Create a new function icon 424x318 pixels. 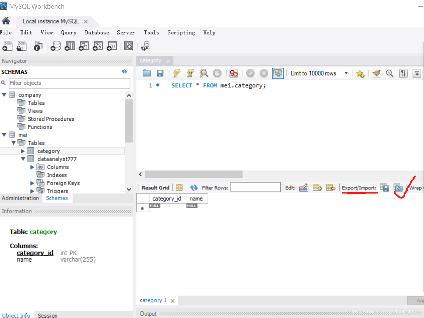(x=112, y=46)
